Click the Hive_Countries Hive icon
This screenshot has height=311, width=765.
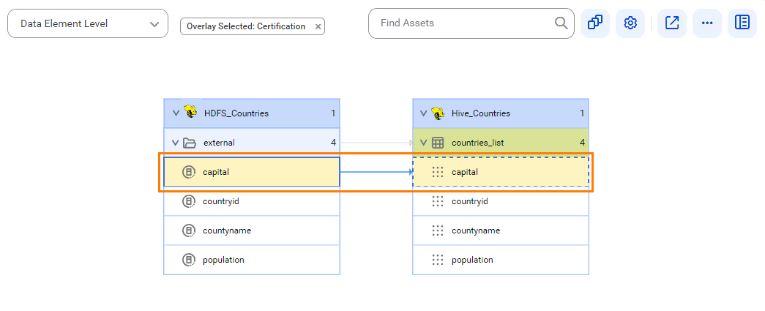point(438,113)
